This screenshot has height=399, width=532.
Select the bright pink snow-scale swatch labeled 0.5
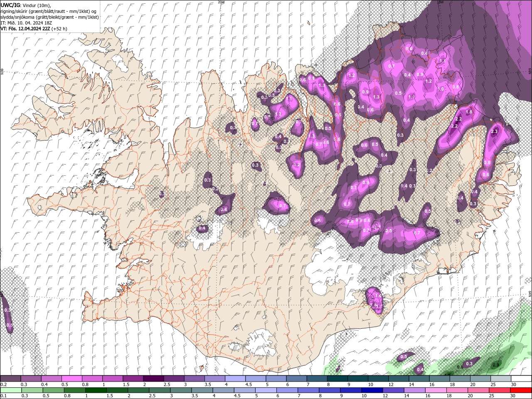(71, 379)
